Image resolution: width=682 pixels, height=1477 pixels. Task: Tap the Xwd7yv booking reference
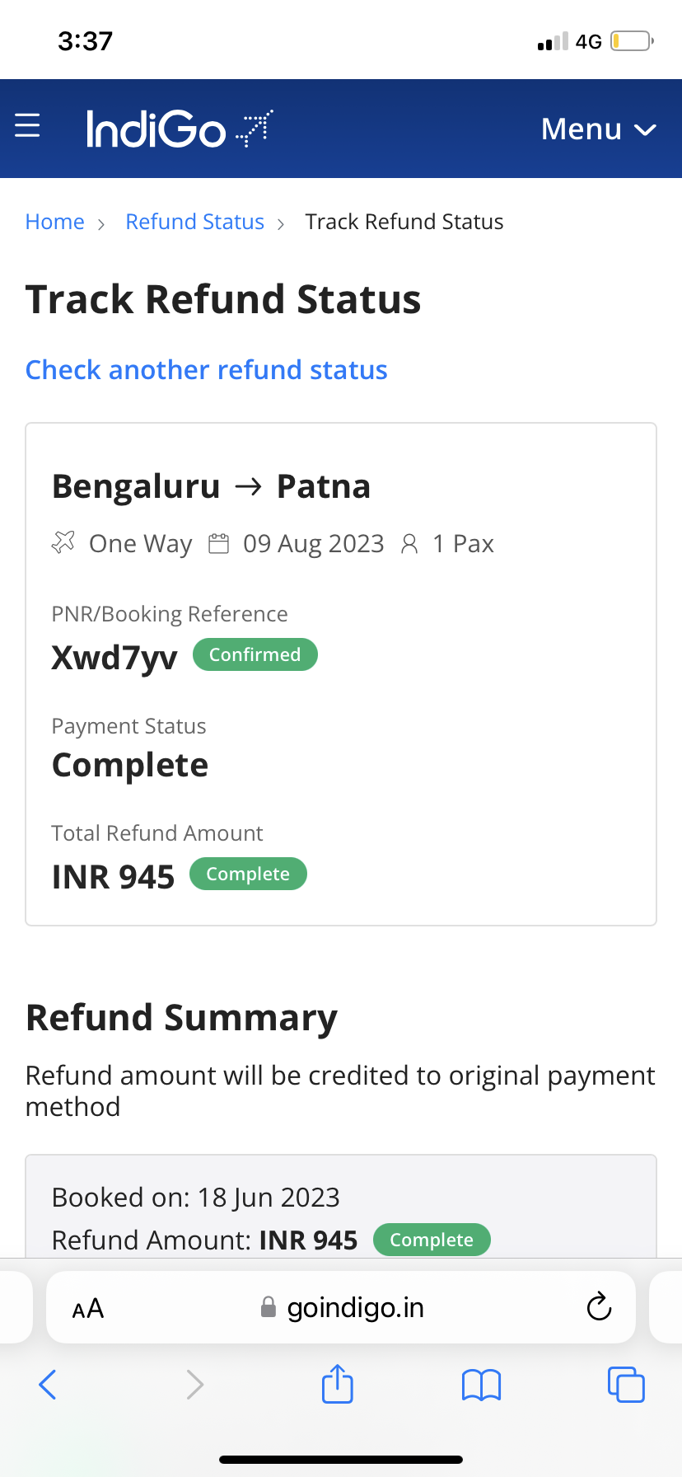point(114,658)
